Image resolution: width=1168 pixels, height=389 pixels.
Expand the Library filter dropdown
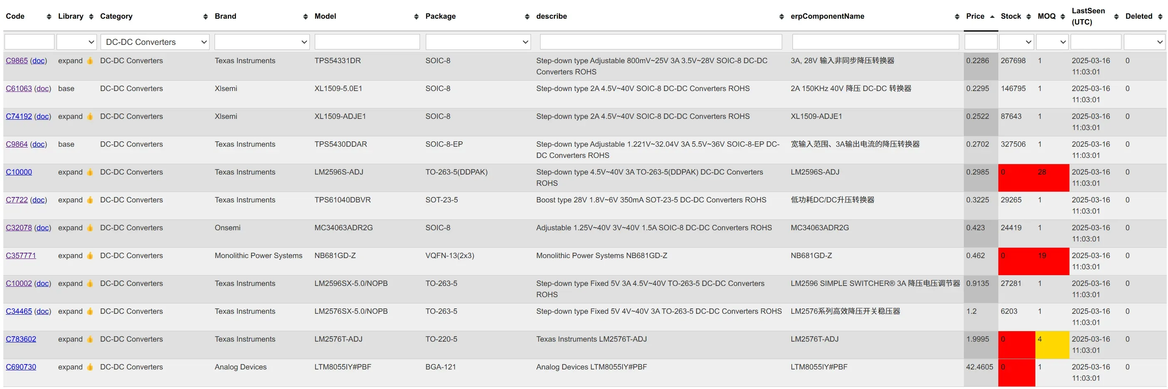point(76,42)
